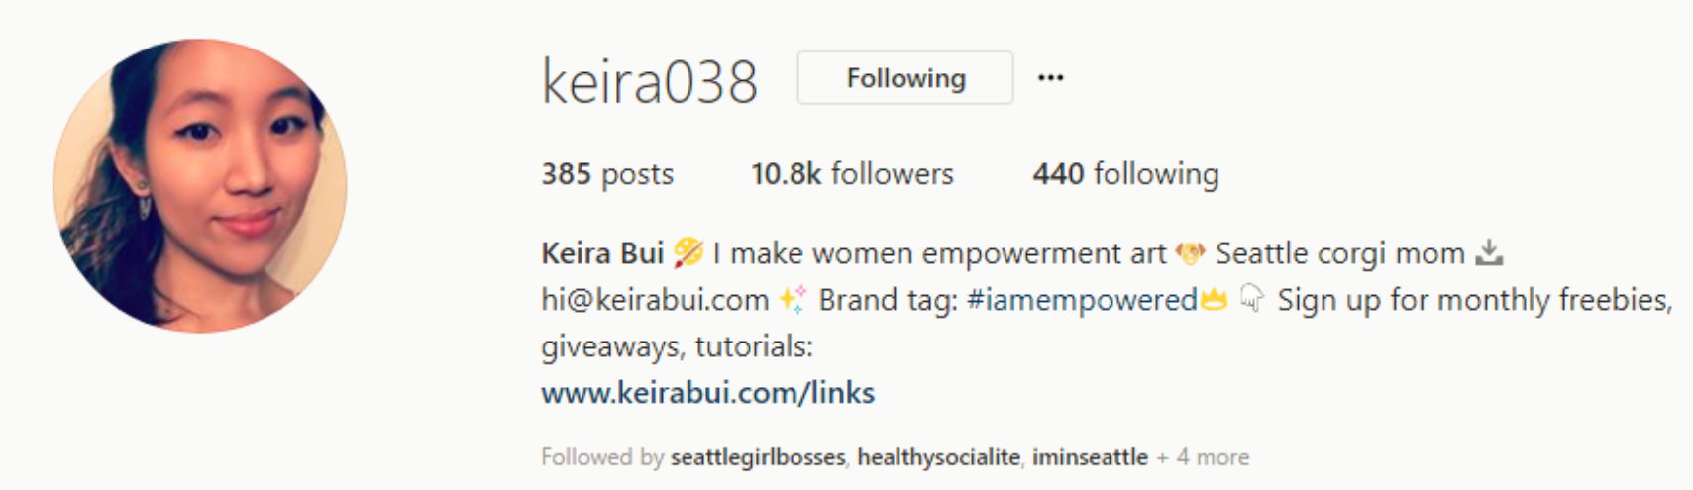The image size is (1693, 490).
Task: Open seattlegirlbosses profile in Followed by
Action: pos(758,457)
